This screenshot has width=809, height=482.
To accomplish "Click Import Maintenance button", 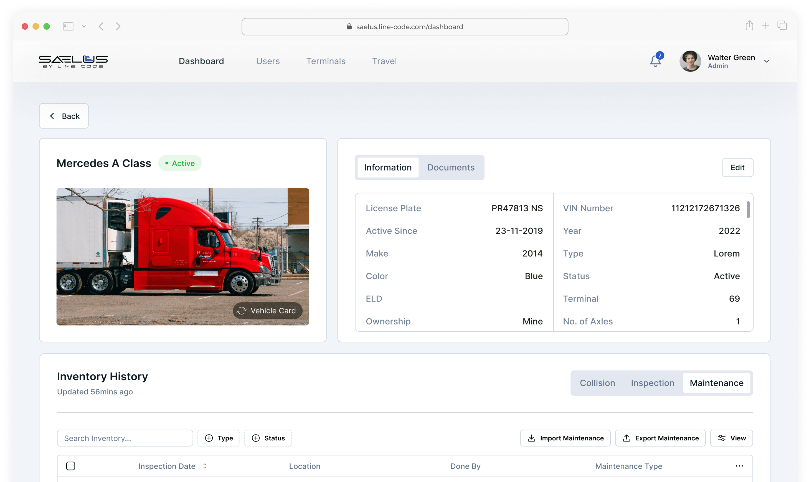I will point(565,438).
